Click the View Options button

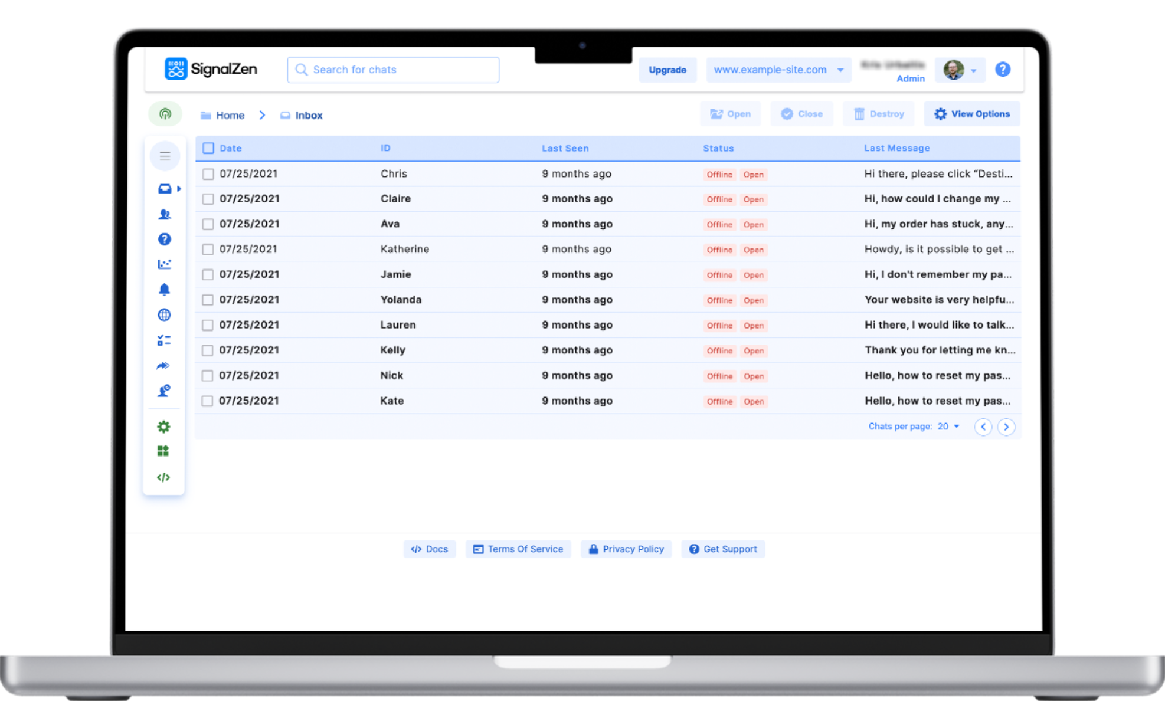pyautogui.click(x=971, y=114)
